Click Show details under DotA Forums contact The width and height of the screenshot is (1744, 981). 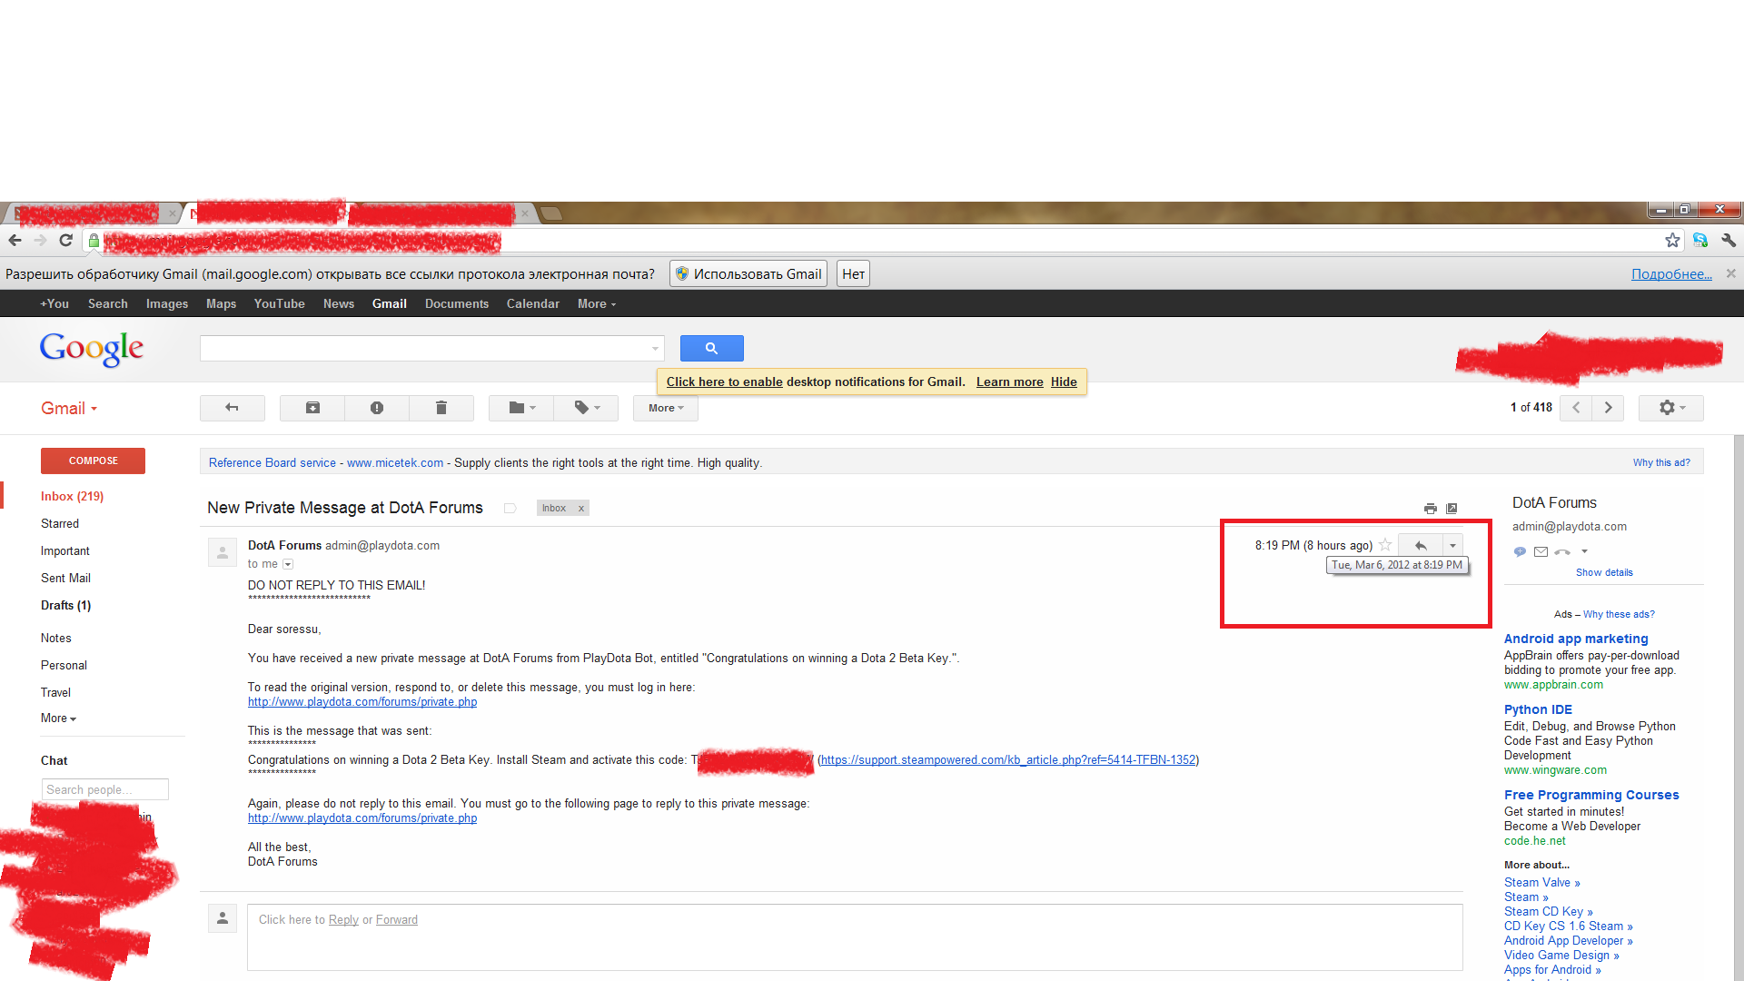pyautogui.click(x=1604, y=573)
